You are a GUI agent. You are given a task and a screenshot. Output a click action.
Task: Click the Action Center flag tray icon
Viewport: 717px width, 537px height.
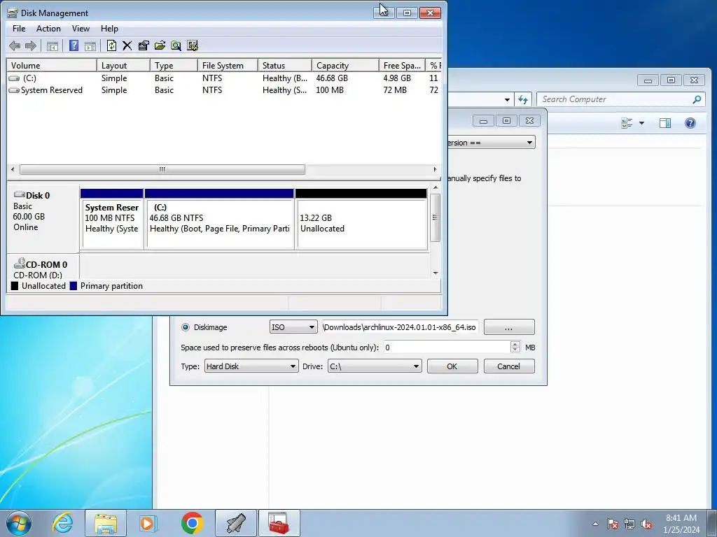613,524
